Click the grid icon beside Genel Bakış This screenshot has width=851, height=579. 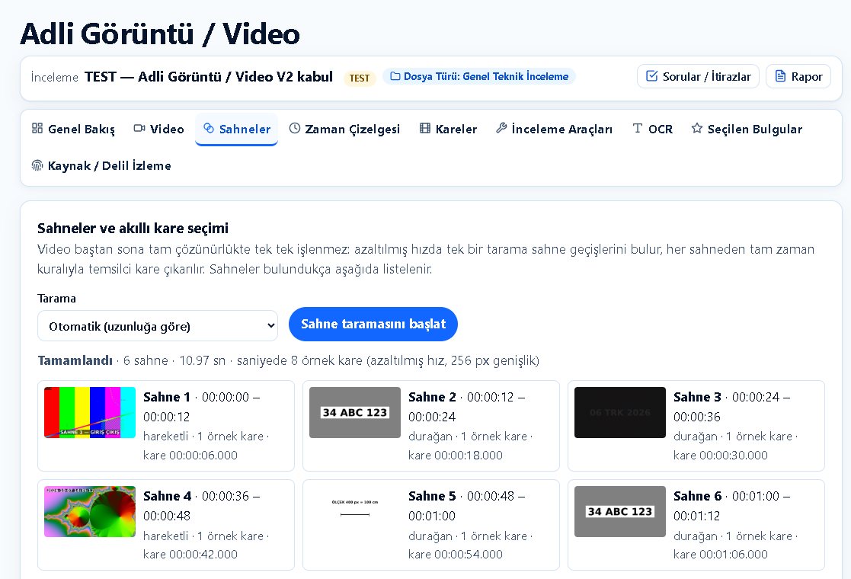click(x=37, y=128)
